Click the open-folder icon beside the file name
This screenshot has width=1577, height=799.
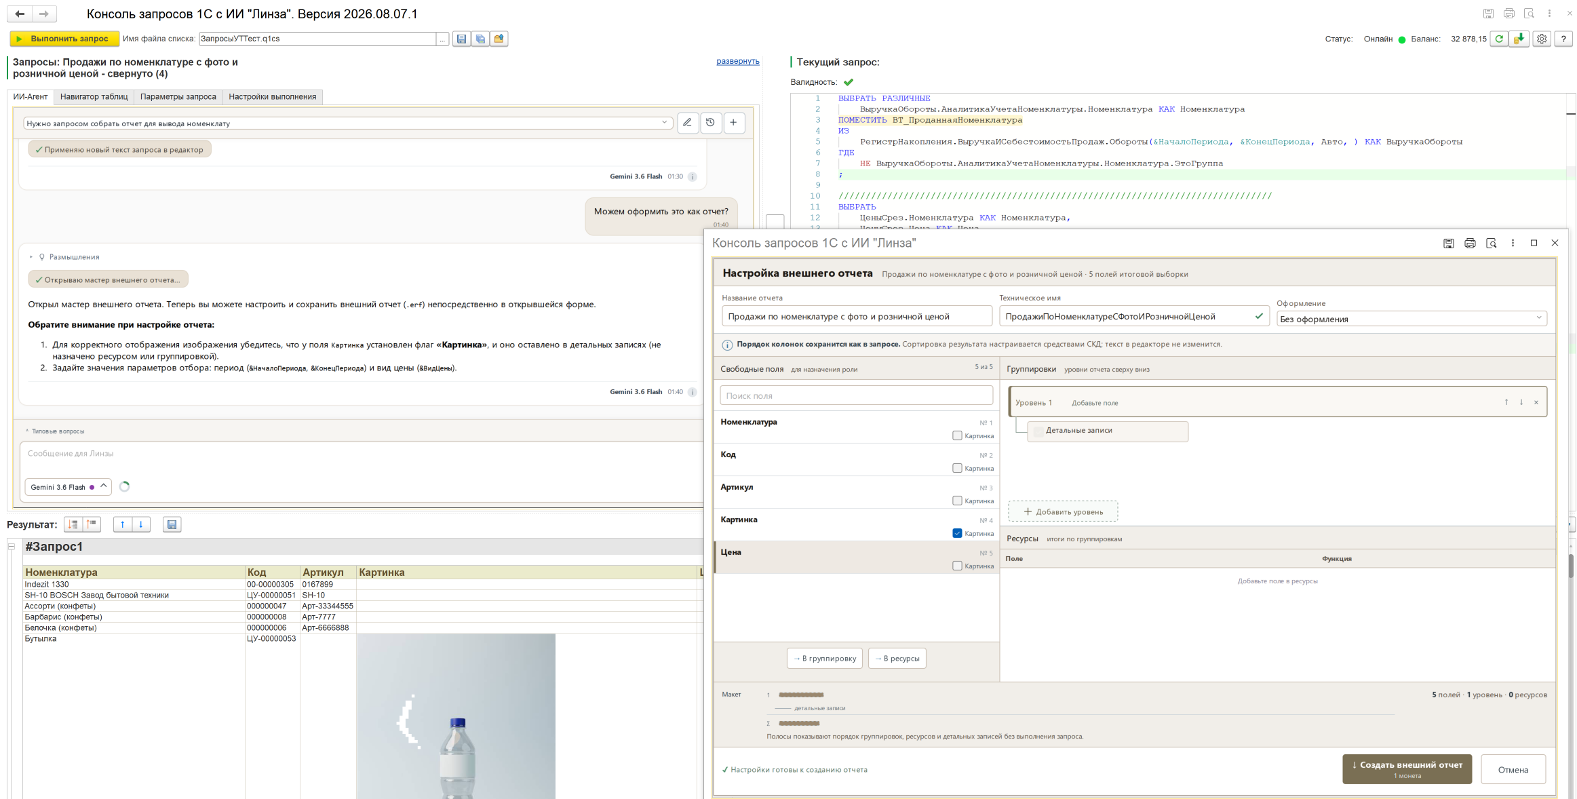coord(499,39)
